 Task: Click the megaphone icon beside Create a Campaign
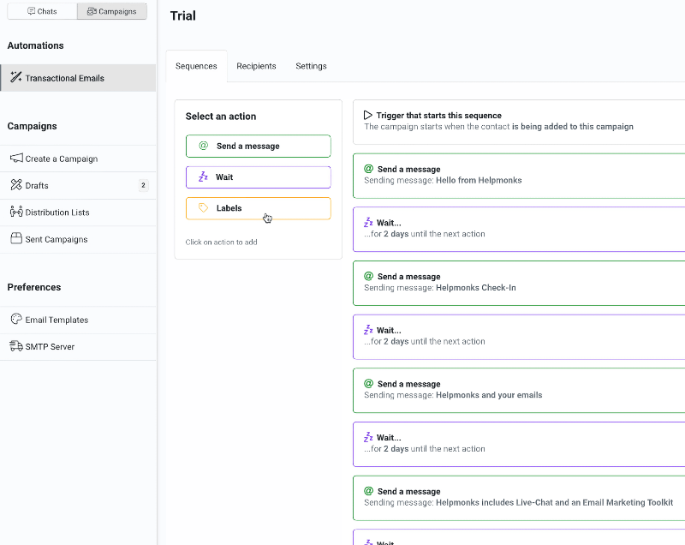click(16, 159)
